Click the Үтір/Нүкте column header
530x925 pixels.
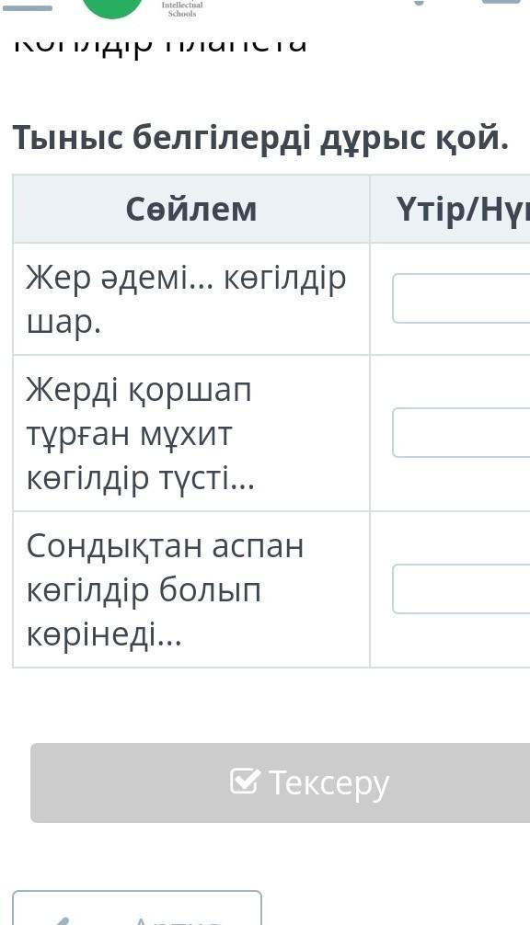450,209
